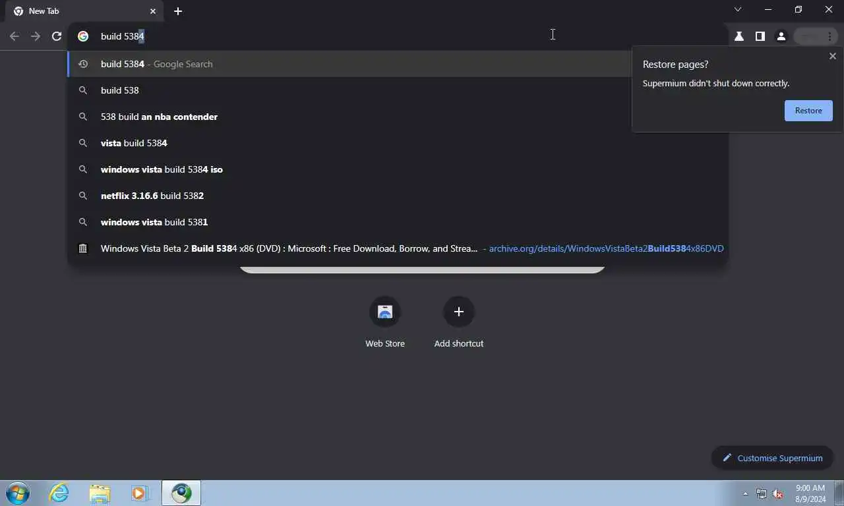Open Windows Explorer folder in taskbar
This screenshot has width=844, height=506.
tap(100, 493)
